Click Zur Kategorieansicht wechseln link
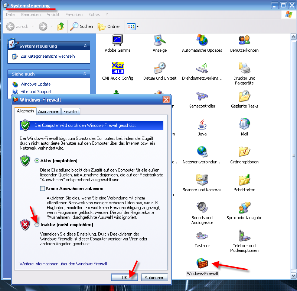This screenshot has height=291, width=297. click(48, 57)
